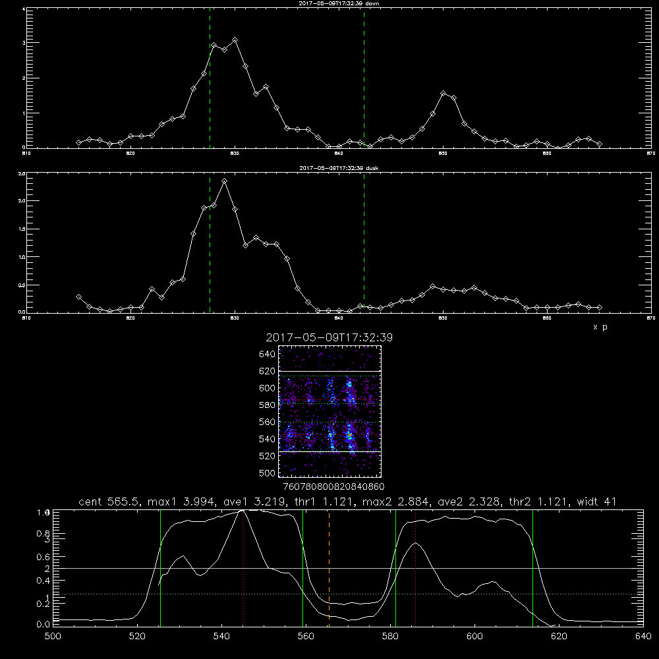Click the highest diamond data point in dawn plot
659x659 pixels.
point(235,40)
